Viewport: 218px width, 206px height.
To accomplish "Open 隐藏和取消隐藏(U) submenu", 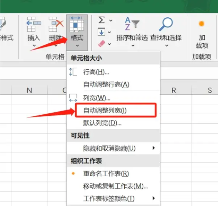I will pos(113,148).
